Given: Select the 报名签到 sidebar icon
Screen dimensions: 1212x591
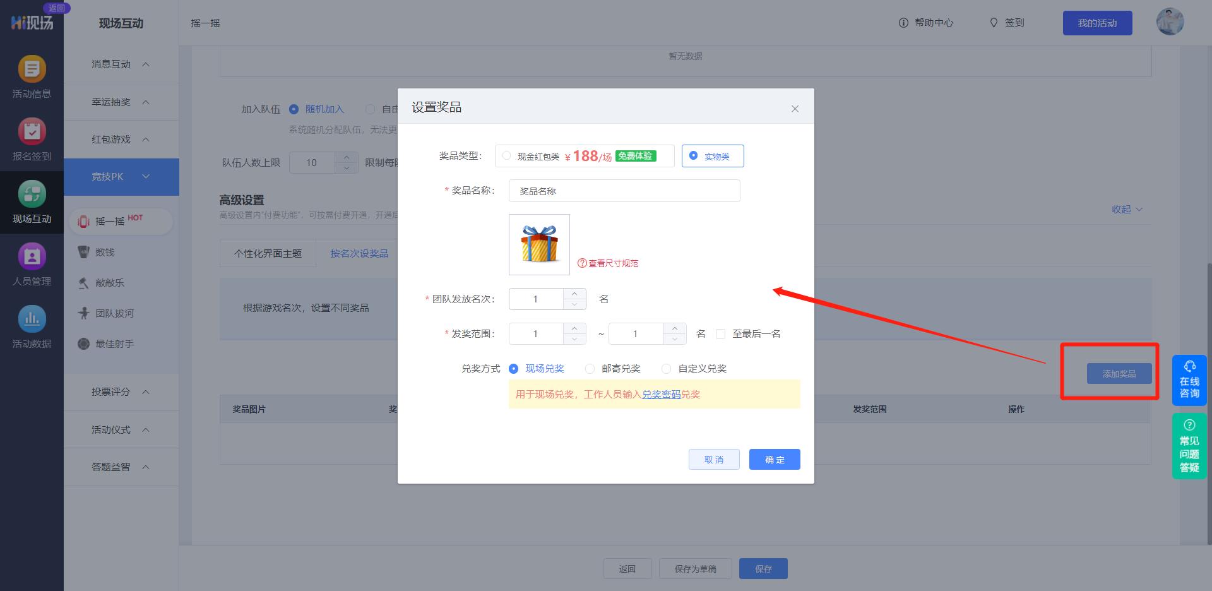Looking at the screenshot, I should click(32, 140).
